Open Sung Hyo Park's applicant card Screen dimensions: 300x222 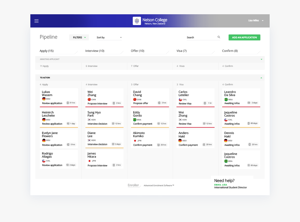coord(104,118)
